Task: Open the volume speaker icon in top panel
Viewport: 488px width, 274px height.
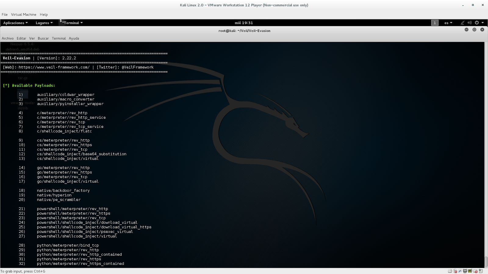Action: point(470,23)
